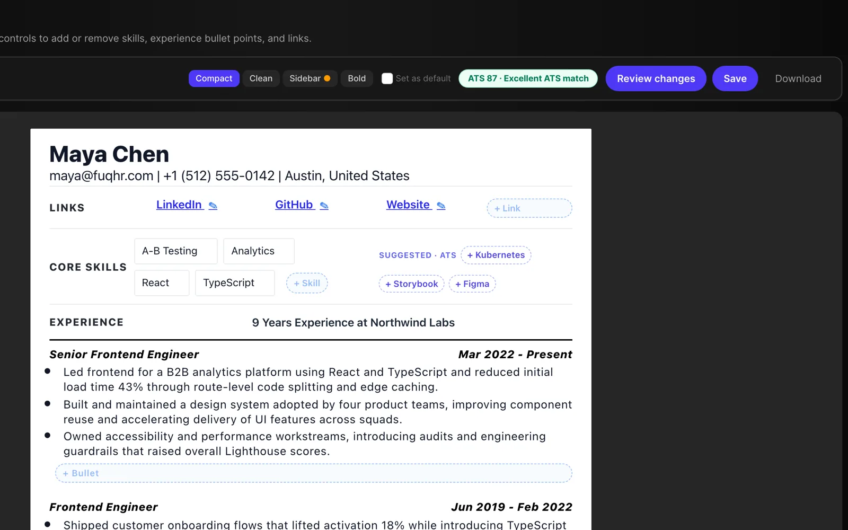Tick the Set as default checkbox
The image size is (848, 530).
point(387,78)
